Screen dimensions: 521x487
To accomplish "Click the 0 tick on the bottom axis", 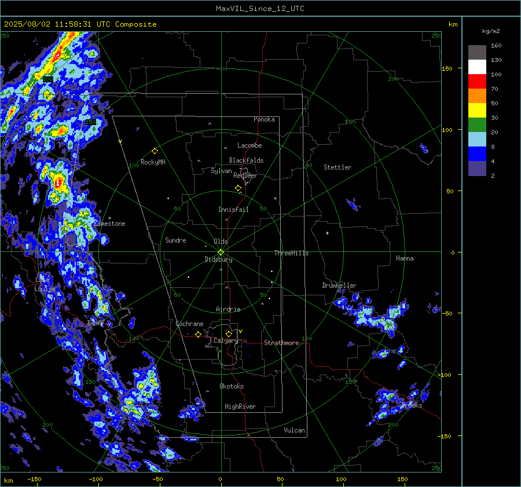I will (x=220, y=479).
